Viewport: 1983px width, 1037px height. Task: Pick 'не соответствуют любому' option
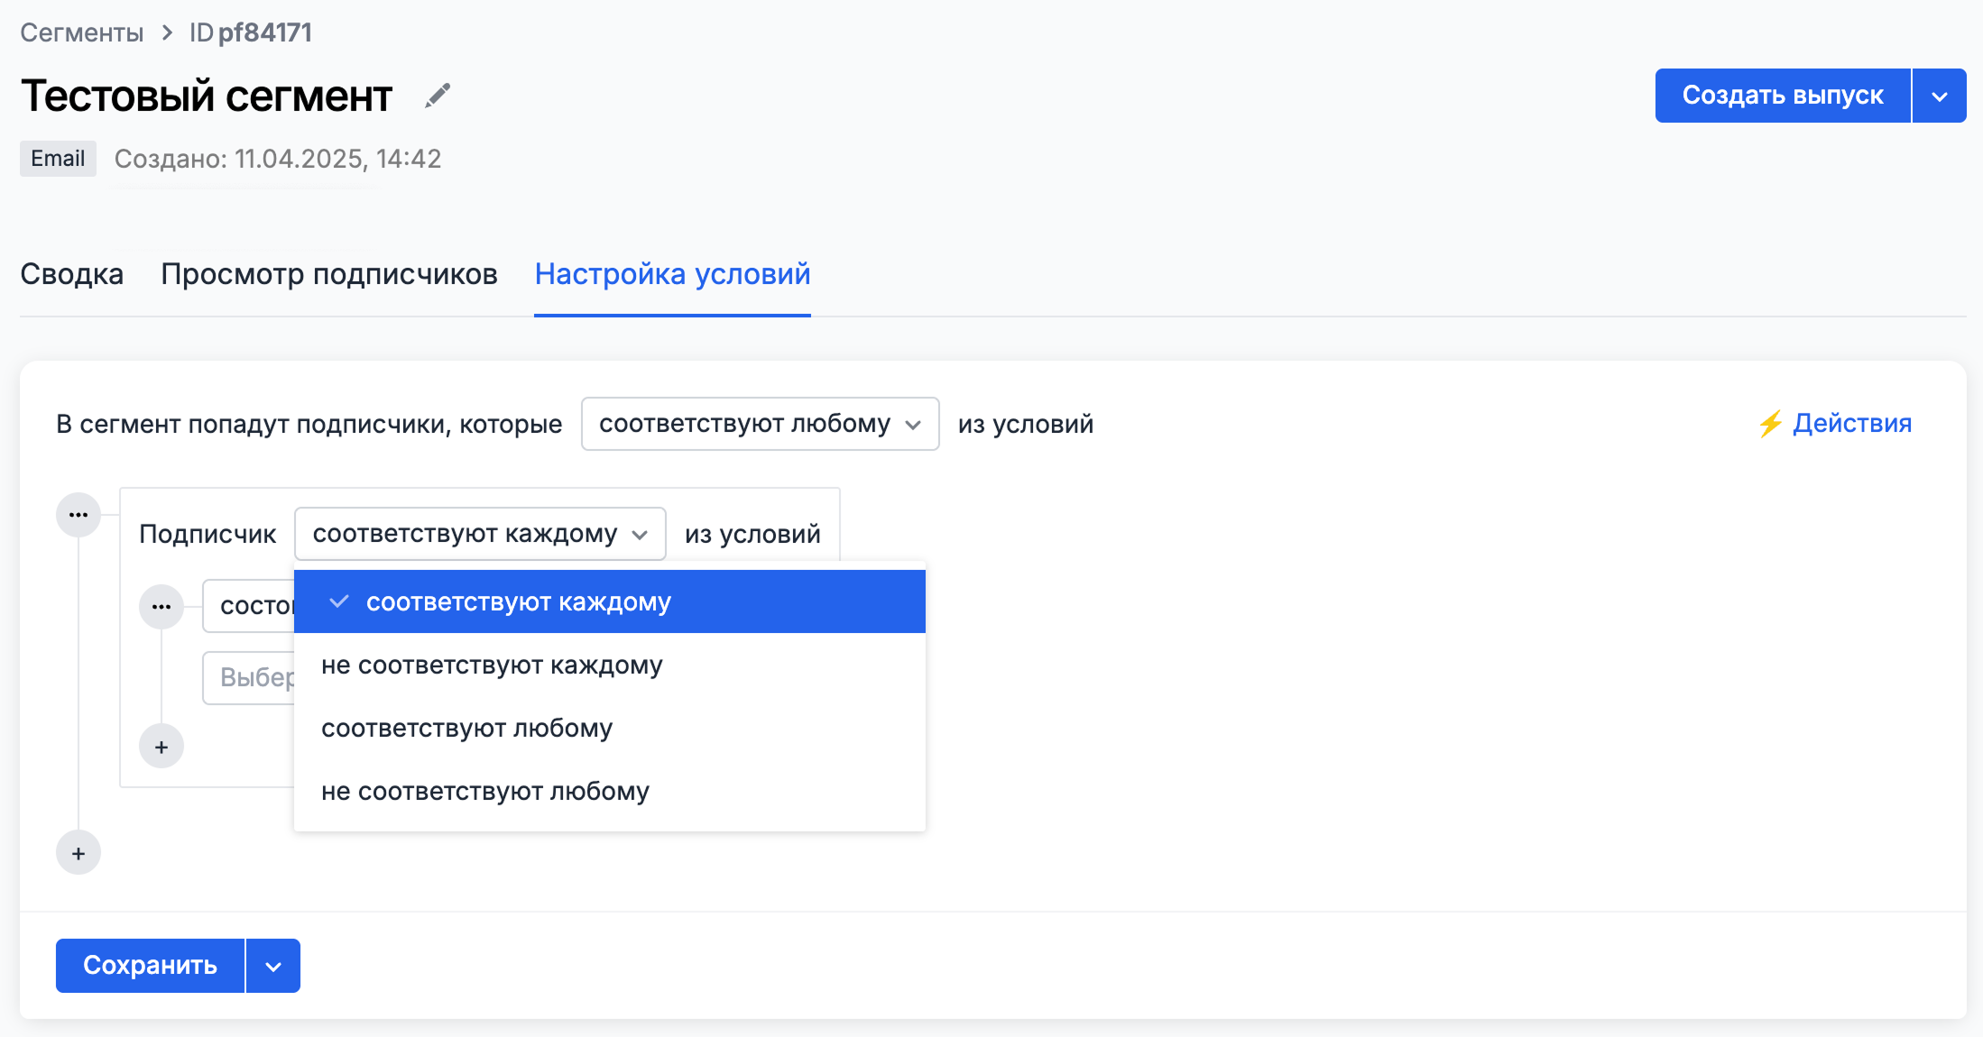pos(485,792)
